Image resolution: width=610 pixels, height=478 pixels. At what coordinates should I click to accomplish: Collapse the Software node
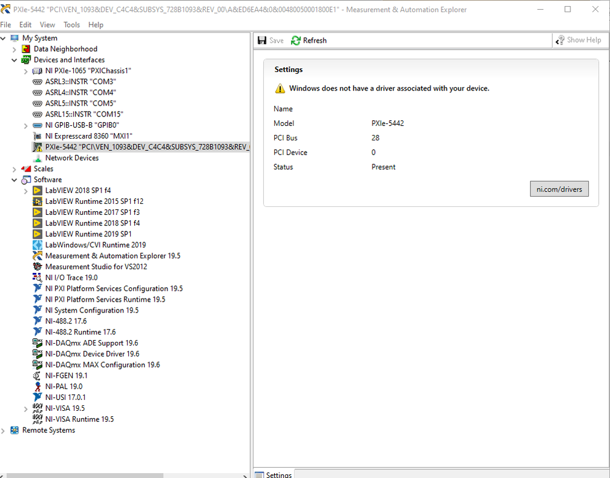(15, 179)
